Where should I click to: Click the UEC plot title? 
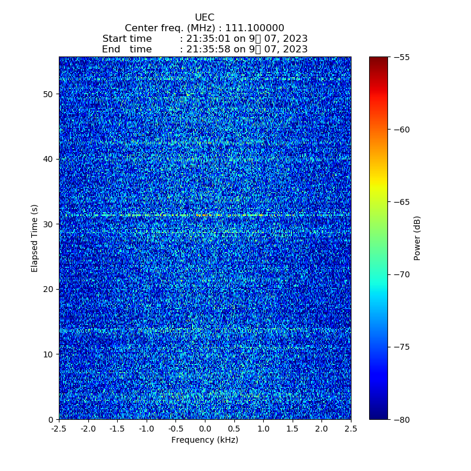coord(204,18)
